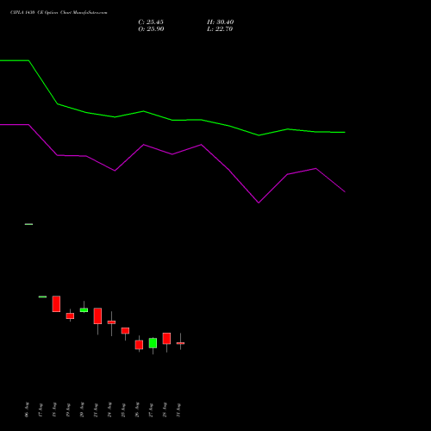Click the low value L: 22.70

point(220,29)
